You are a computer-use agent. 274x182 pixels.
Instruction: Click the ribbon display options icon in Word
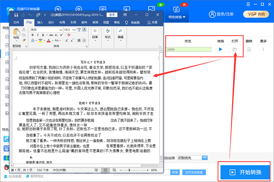(x=125, y=15)
